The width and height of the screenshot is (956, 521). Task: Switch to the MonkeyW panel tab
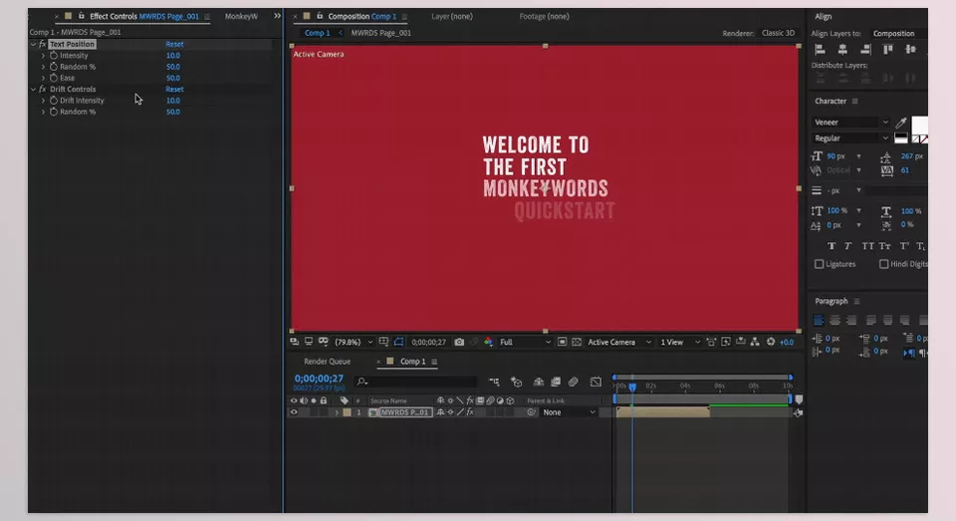[x=241, y=17]
